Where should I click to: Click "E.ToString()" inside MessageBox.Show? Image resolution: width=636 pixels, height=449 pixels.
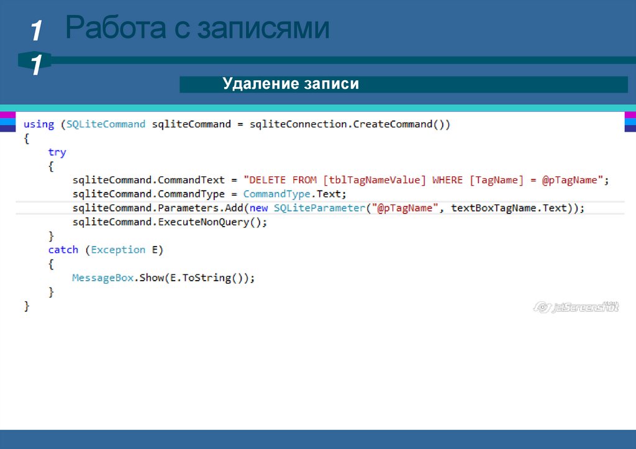(206, 278)
